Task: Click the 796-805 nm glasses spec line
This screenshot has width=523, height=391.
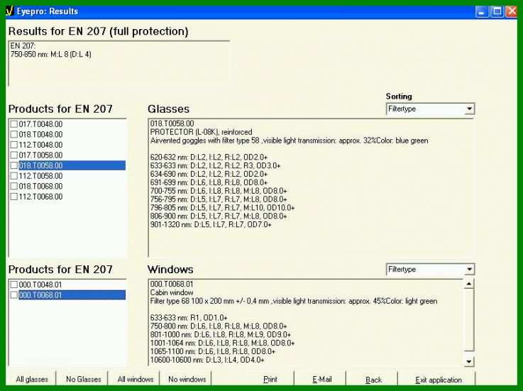Action: tap(223, 208)
